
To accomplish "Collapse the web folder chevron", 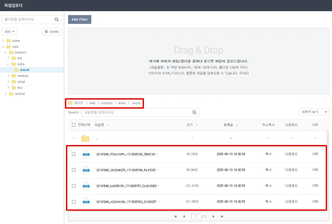I will tap(3, 47).
